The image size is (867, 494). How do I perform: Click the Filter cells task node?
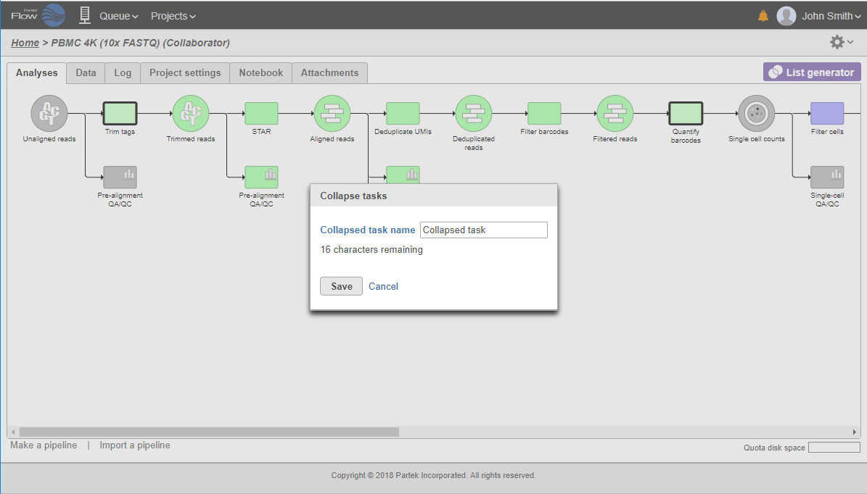click(827, 114)
